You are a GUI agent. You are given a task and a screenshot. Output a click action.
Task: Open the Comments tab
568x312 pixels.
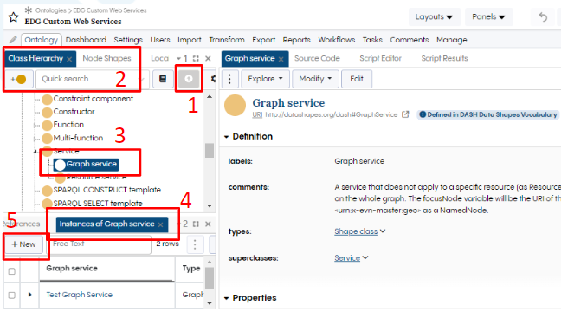tap(410, 40)
